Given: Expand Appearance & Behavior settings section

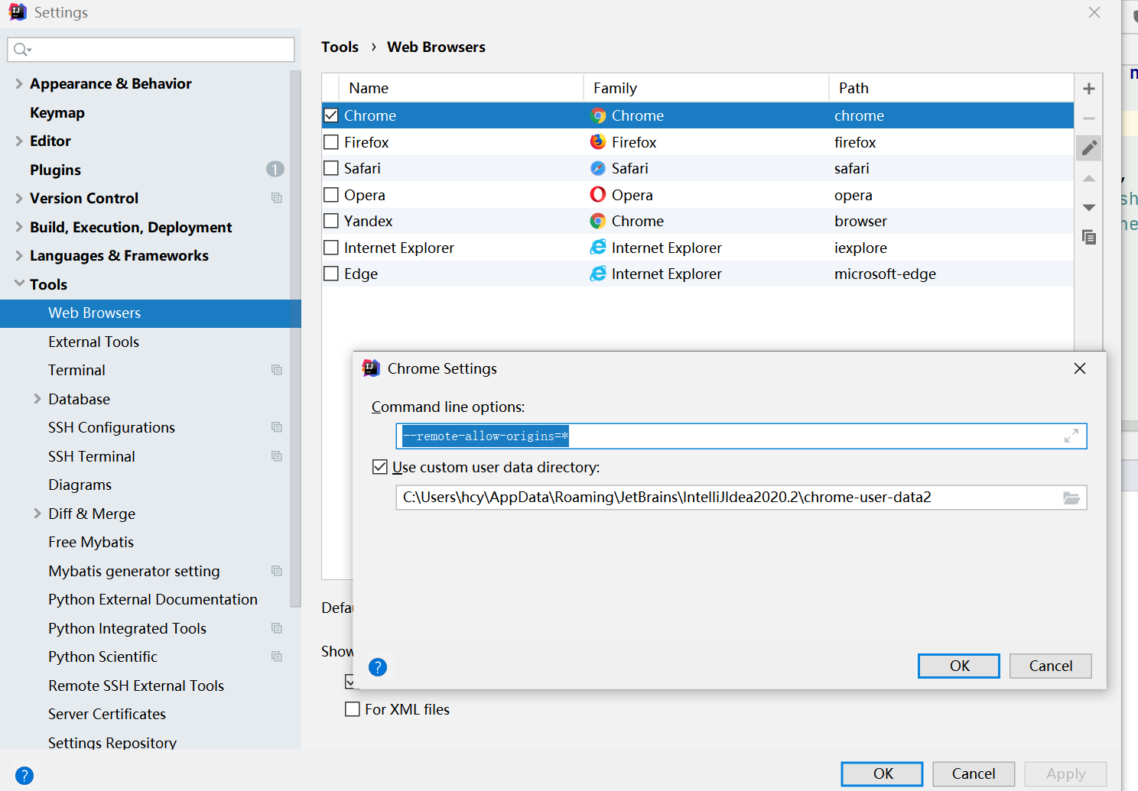Looking at the screenshot, I should click(x=19, y=83).
